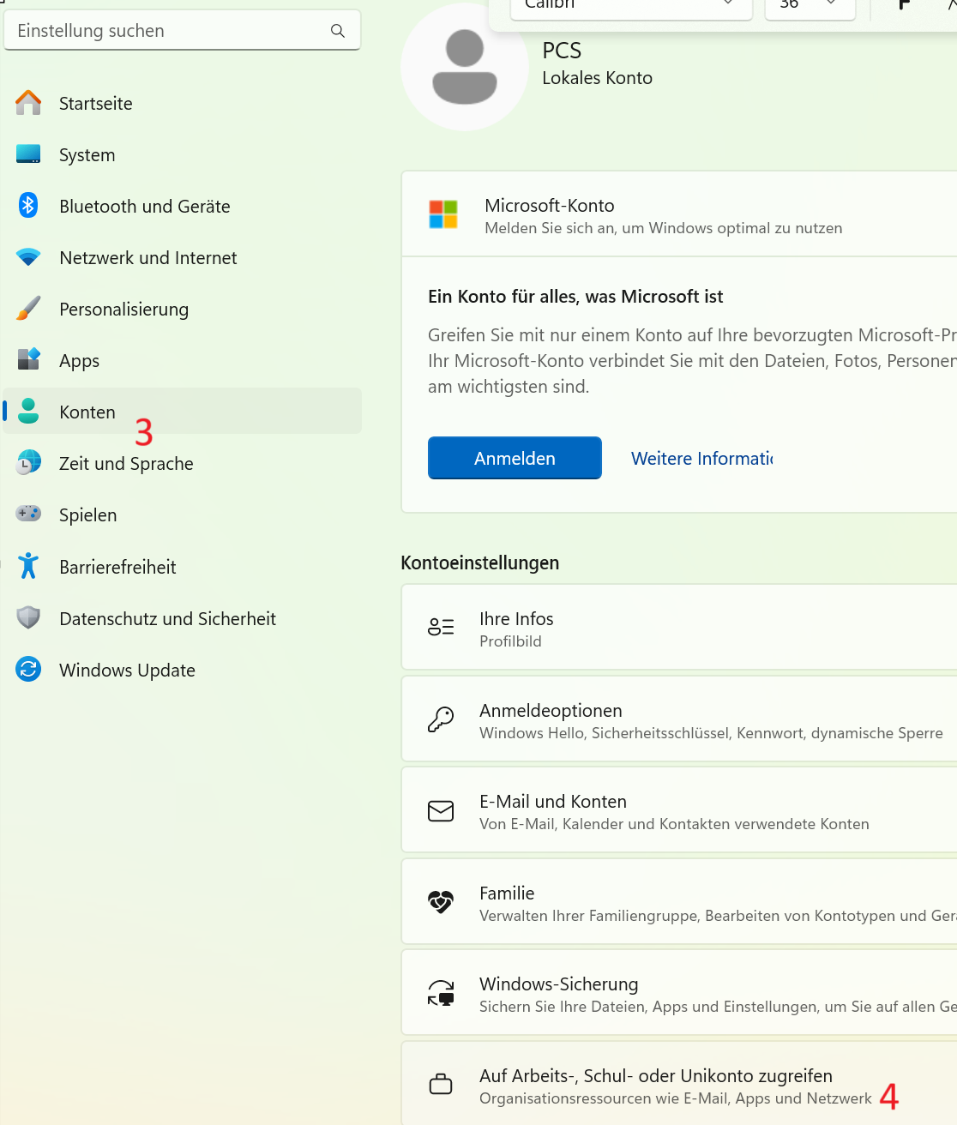Image resolution: width=957 pixels, height=1125 pixels.
Task: Expand the Microsoft-Konto section header
Action: [x=677, y=215]
